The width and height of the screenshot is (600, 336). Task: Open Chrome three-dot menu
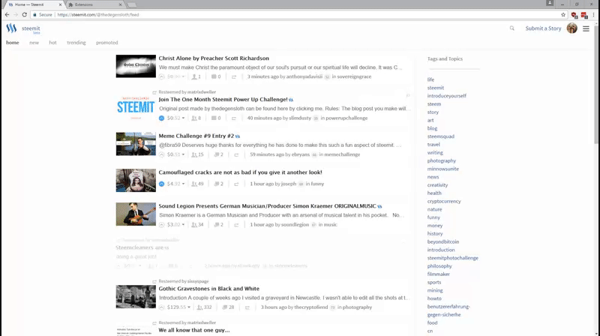tap(593, 15)
